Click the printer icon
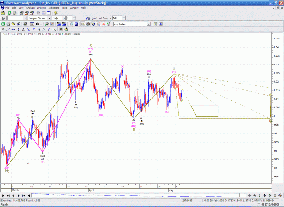 click(x=25, y=24)
